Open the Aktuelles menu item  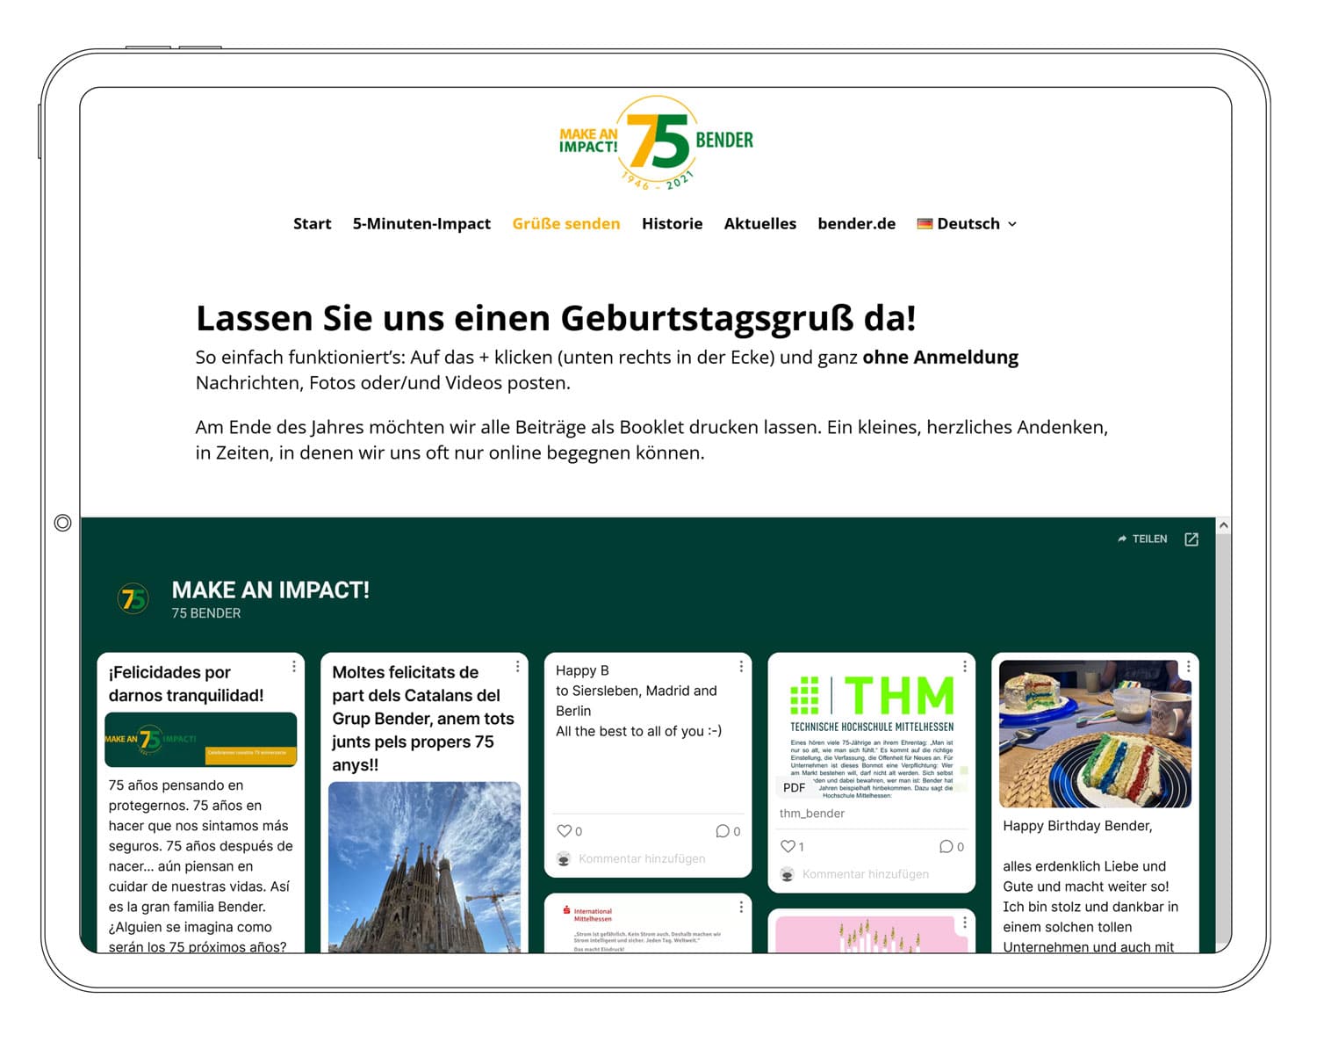760,224
